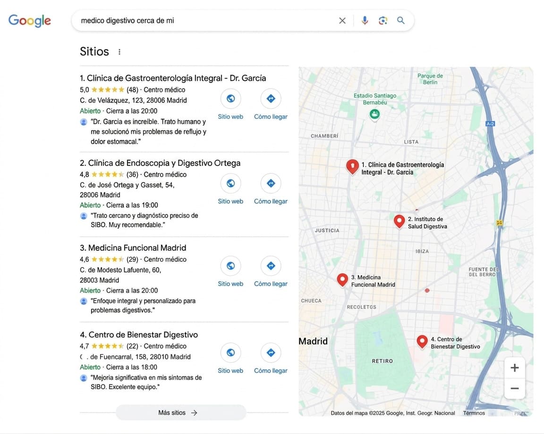Screen dimensions: 544x434
Task: Open website globe icon for Digestivo Ortega
Action: (230, 183)
